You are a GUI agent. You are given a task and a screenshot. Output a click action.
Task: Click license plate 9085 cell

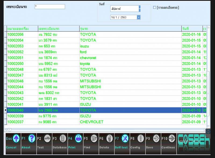click(59, 122)
